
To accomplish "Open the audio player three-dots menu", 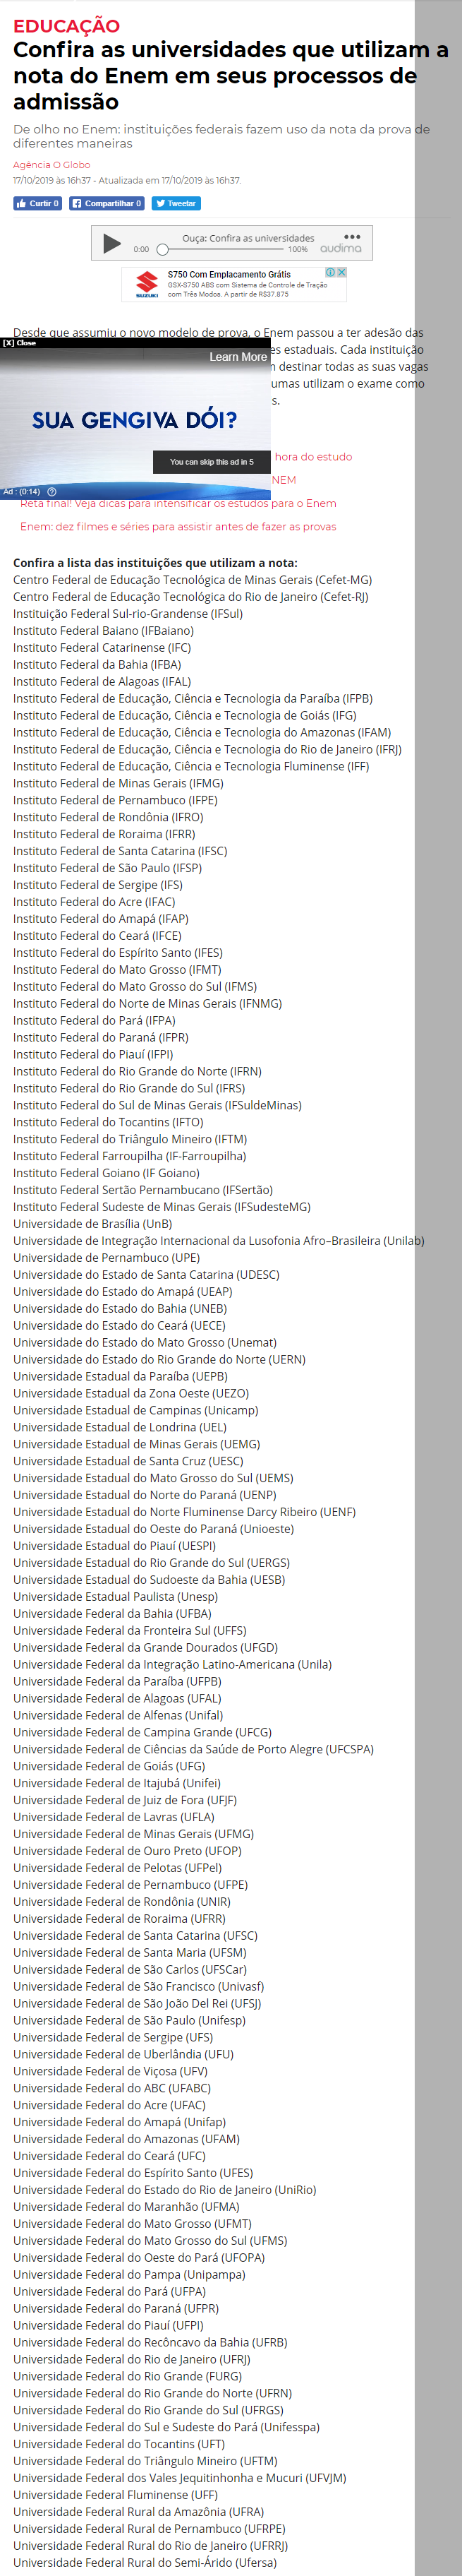I will point(351,237).
